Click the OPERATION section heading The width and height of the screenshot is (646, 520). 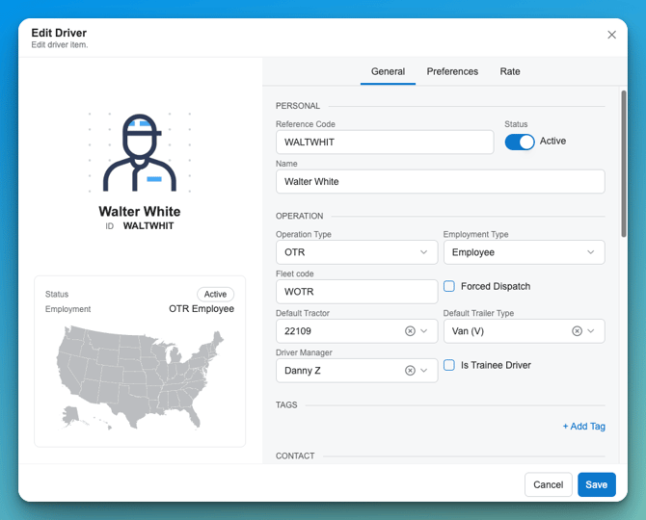300,216
